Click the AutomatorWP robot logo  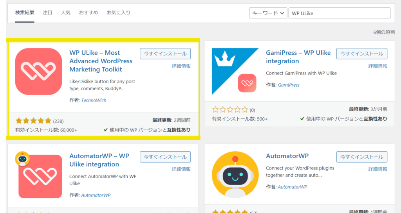point(235,175)
